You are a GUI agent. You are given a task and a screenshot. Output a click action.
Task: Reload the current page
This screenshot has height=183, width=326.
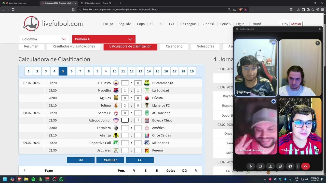click(13, 9)
